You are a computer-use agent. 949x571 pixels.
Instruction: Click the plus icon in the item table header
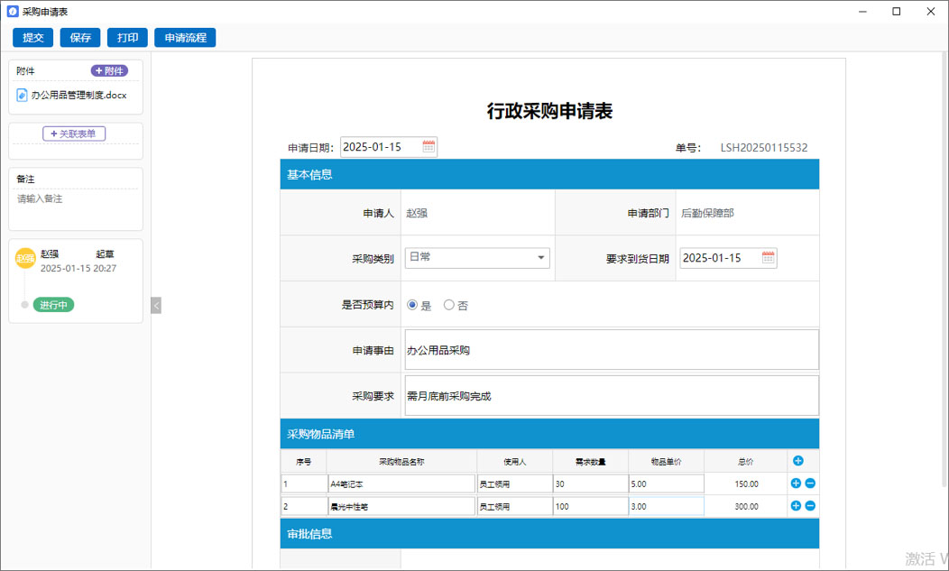tap(797, 461)
